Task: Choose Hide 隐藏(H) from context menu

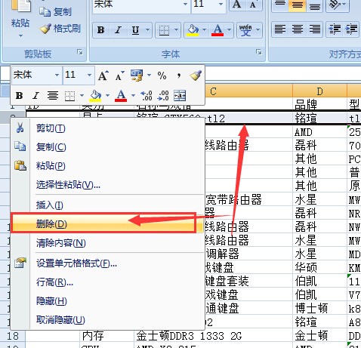Action: point(107,301)
